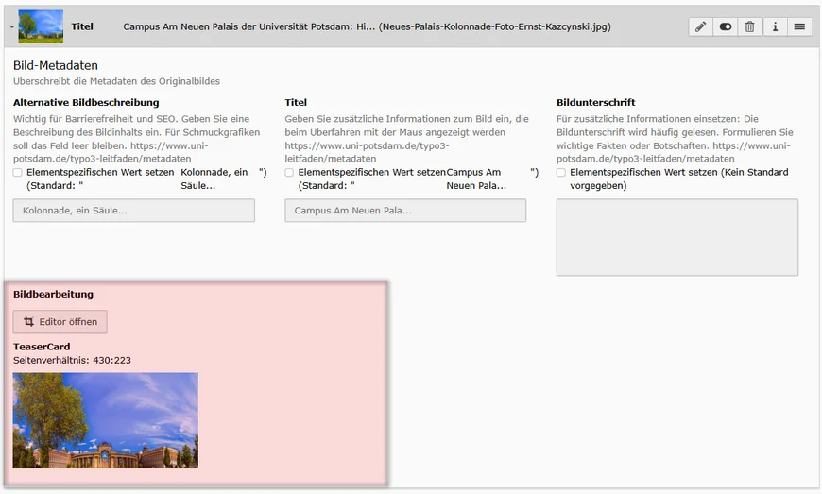Click the TeaserCard preview image

106,420
